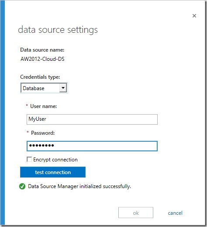Image resolution: width=207 pixels, height=227 pixels.
Task: Click the Encrypt connection label text
Action: click(x=55, y=160)
